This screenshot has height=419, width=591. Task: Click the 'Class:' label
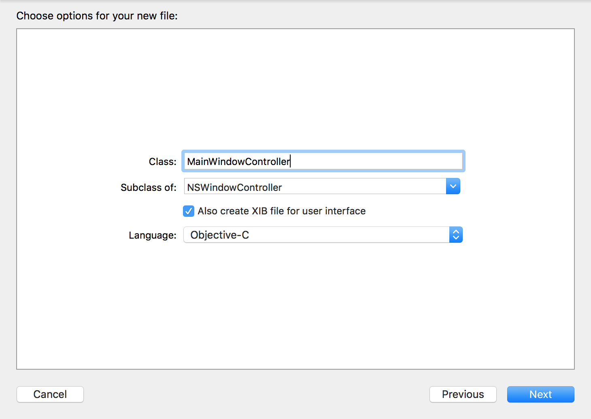click(x=163, y=162)
